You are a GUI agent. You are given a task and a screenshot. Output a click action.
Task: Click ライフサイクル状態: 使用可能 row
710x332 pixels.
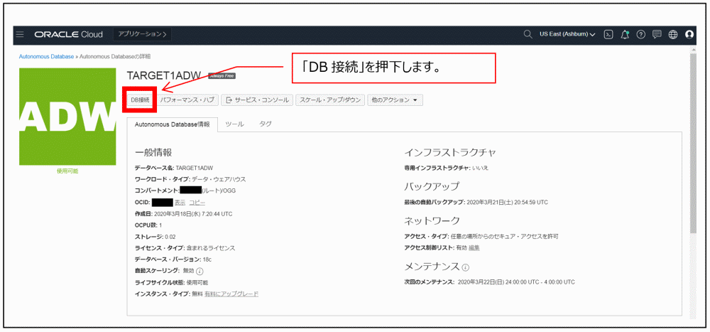(172, 282)
